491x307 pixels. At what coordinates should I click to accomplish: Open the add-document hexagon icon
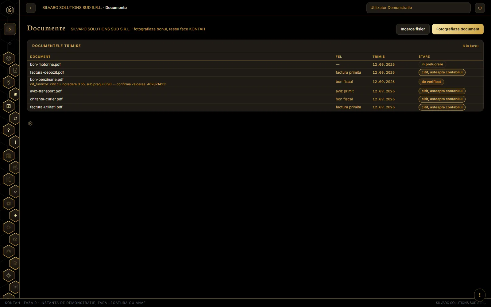click(x=15, y=70)
